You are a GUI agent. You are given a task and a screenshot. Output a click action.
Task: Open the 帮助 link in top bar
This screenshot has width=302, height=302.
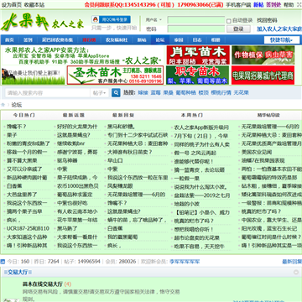[289, 5]
